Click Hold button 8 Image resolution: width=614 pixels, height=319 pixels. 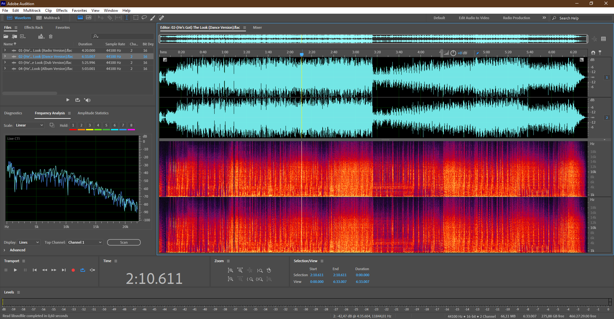[x=131, y=125]
